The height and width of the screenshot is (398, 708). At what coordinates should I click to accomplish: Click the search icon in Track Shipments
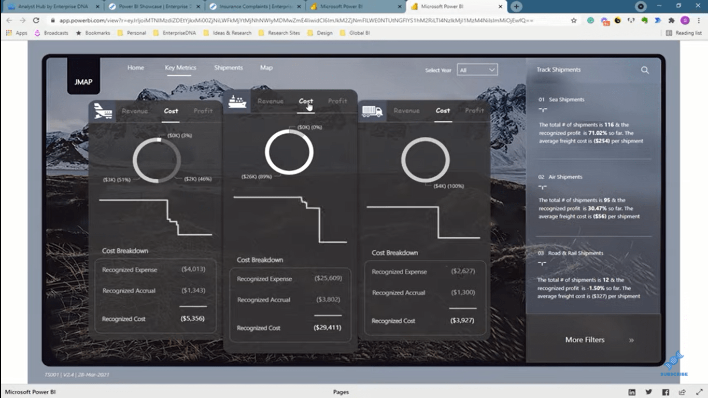[645, 70]
